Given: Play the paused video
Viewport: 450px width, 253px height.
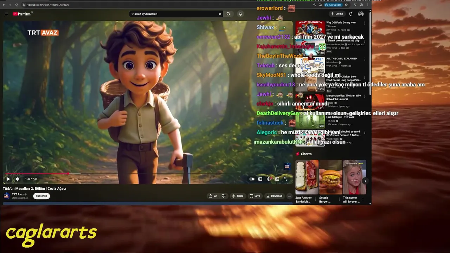Looking at the screenshot, I should (8, 179).
